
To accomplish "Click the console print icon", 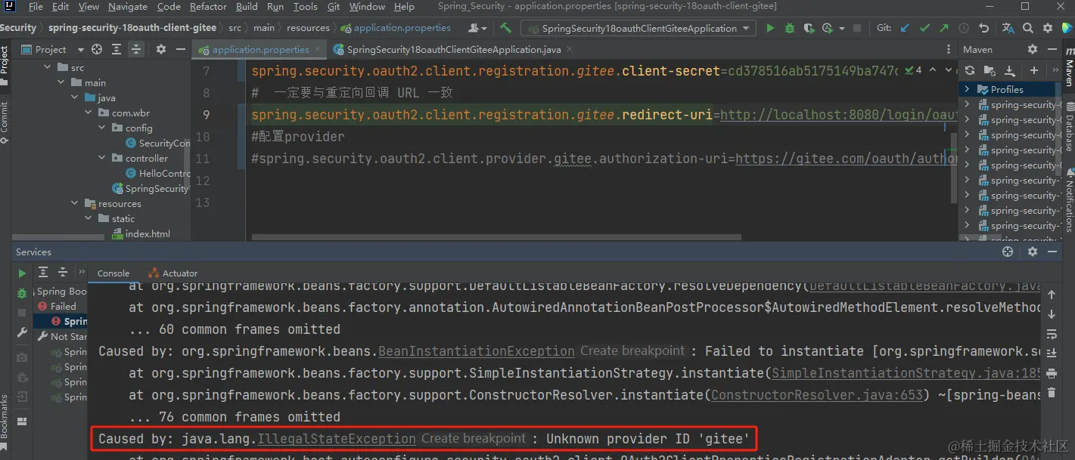I will (1051, 373).
